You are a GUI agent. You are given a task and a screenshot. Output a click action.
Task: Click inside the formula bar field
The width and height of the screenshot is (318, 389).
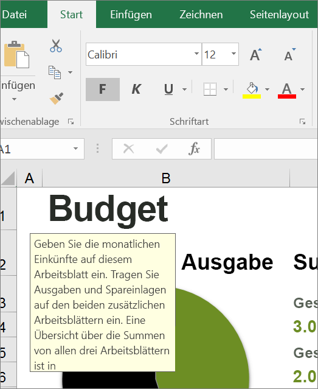coord(266,149)
